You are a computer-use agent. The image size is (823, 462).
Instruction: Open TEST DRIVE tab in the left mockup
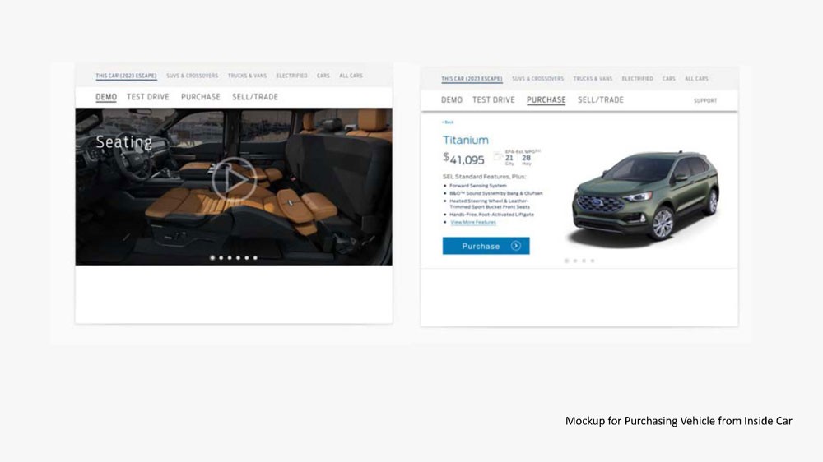(x=148, y=97)
